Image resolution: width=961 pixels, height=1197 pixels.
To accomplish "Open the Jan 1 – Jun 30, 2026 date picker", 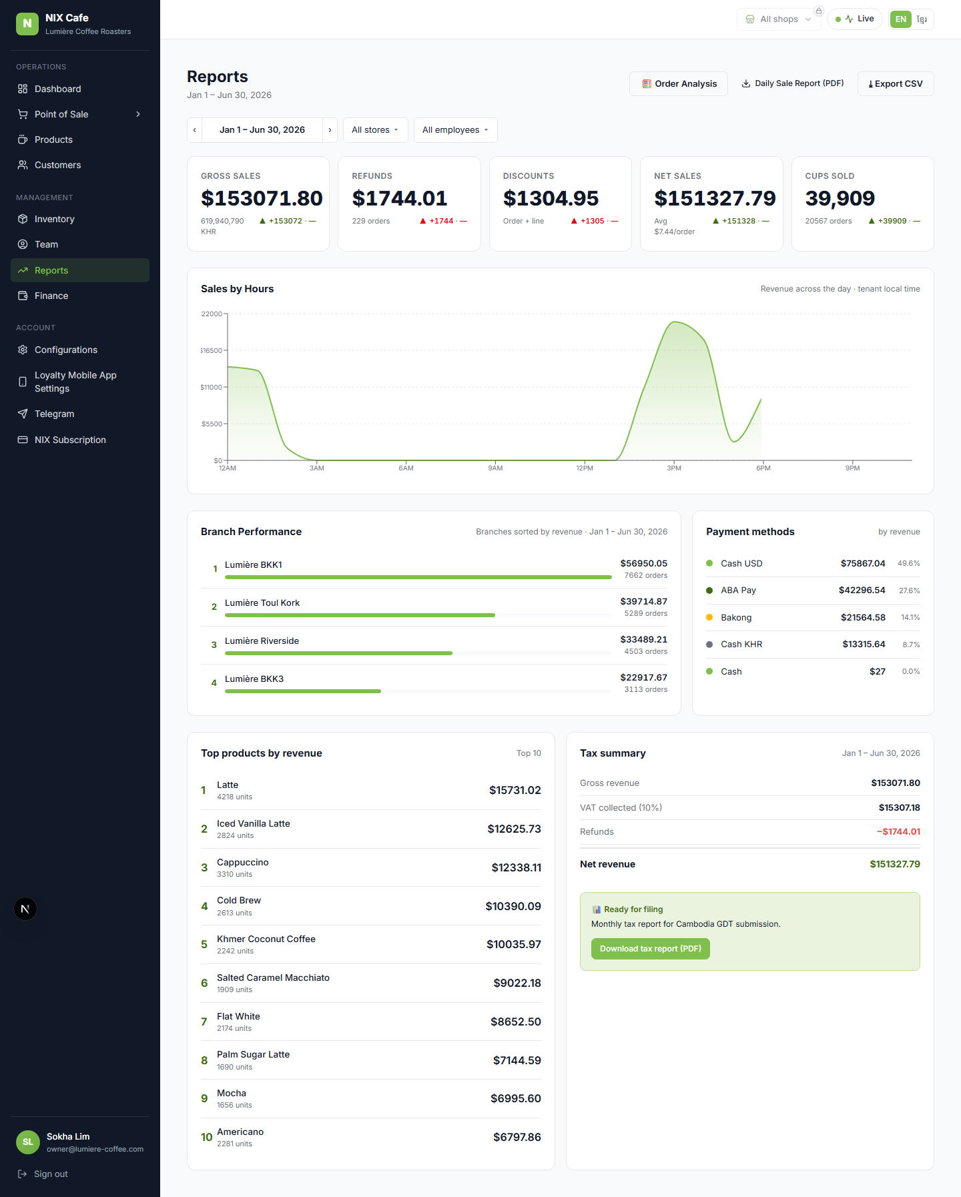I will coord(262,130).
